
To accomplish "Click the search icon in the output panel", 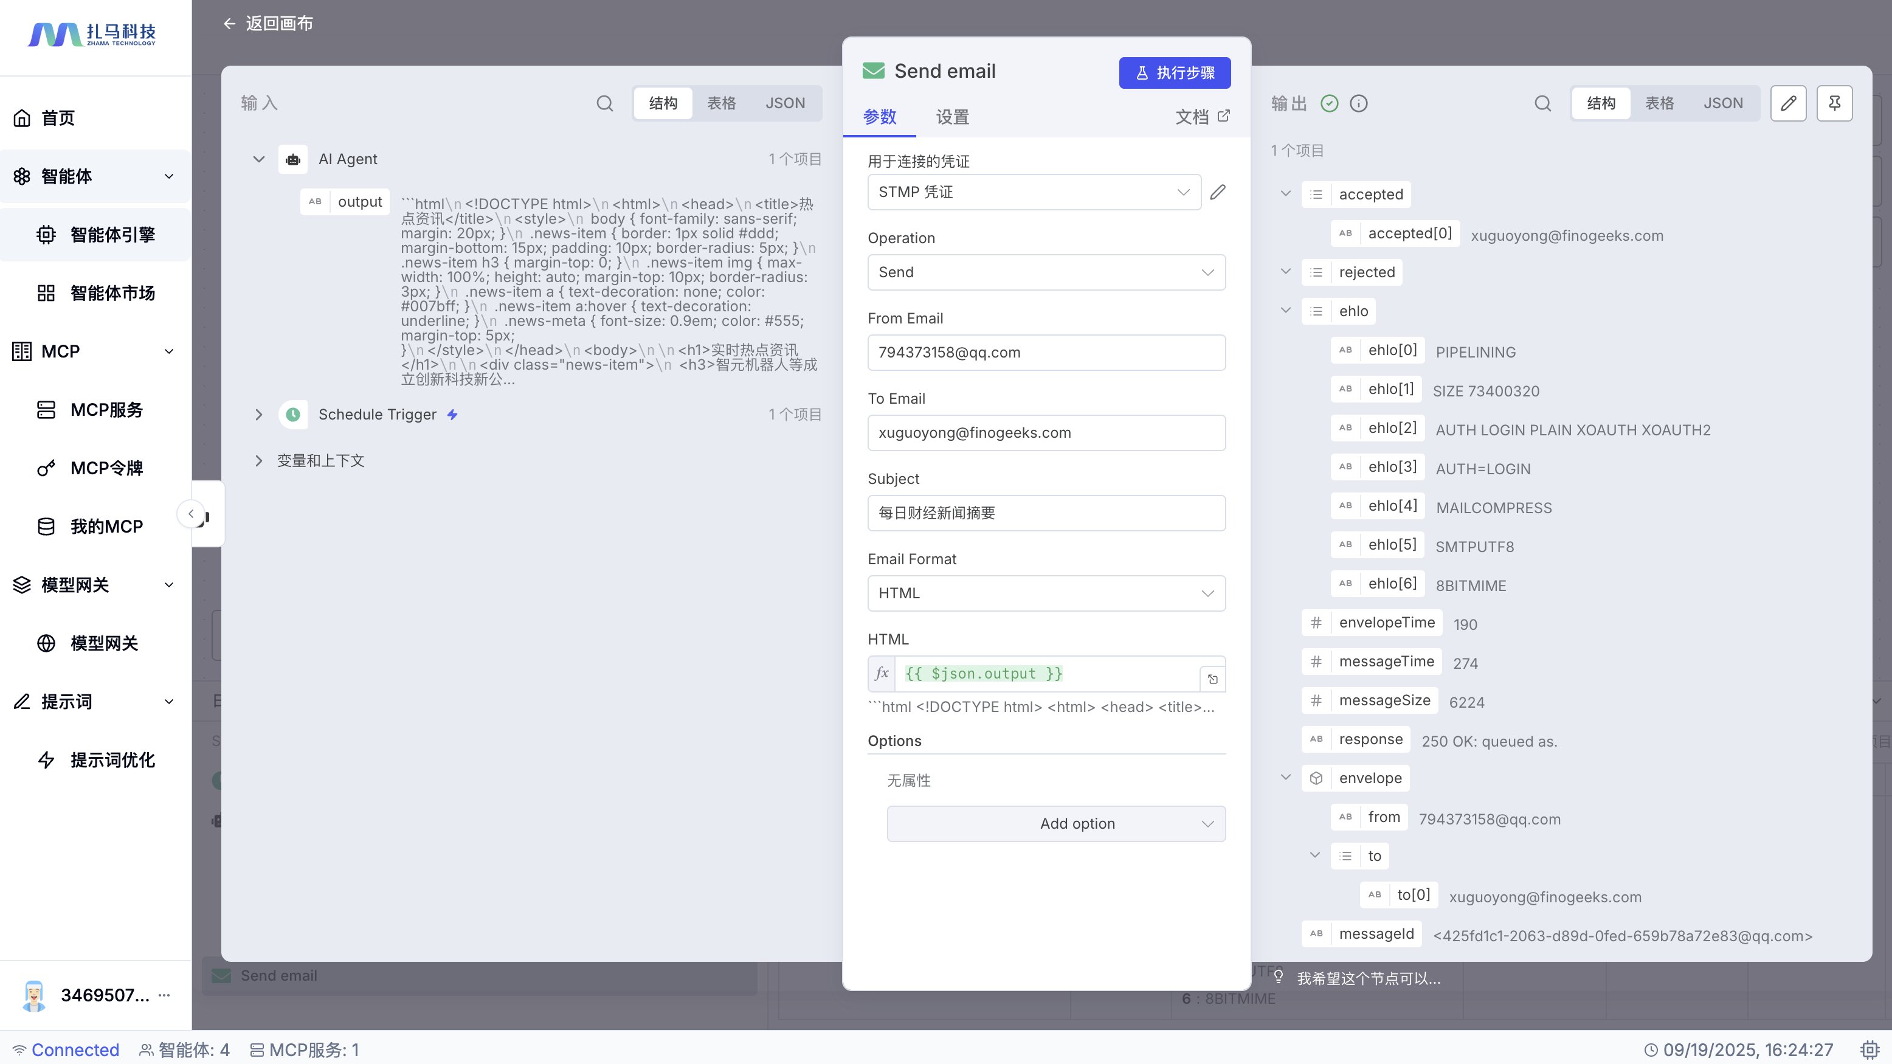I will tap(1542, 103).
